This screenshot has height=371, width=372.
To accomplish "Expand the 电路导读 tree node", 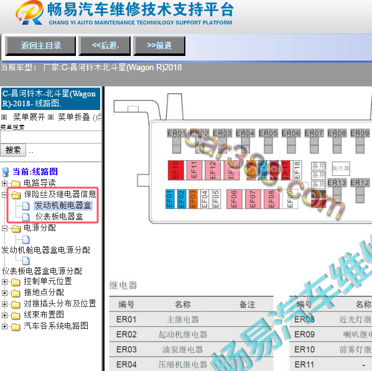I will 4,183.
